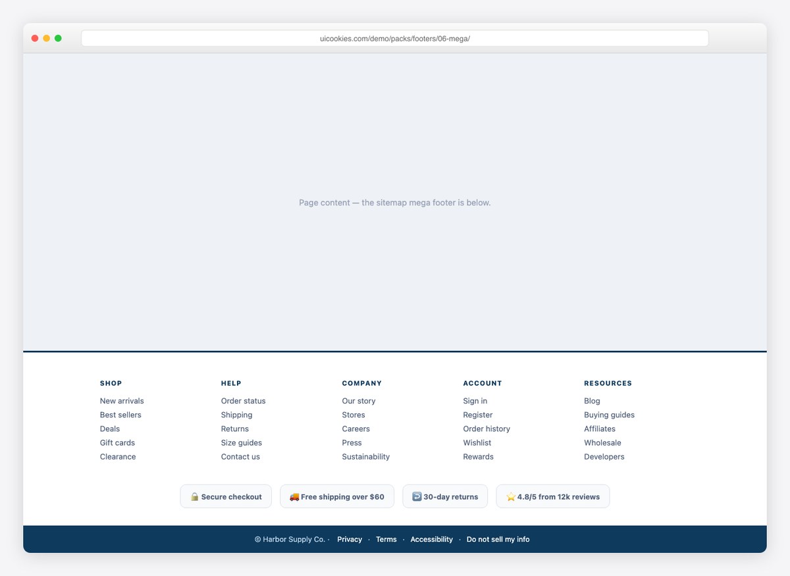Click the lock icon on Secure checkout badge

coord(195,497)
